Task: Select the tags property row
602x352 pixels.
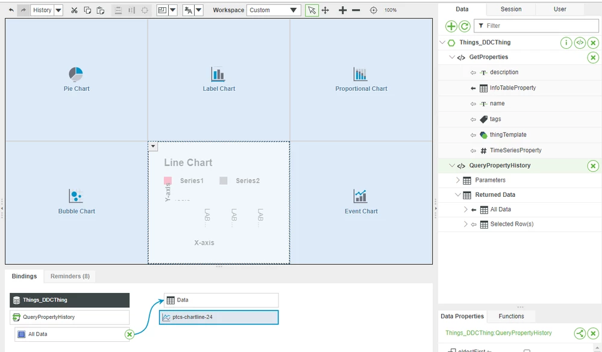Action: pyautogui.click(x=519, y=120)
